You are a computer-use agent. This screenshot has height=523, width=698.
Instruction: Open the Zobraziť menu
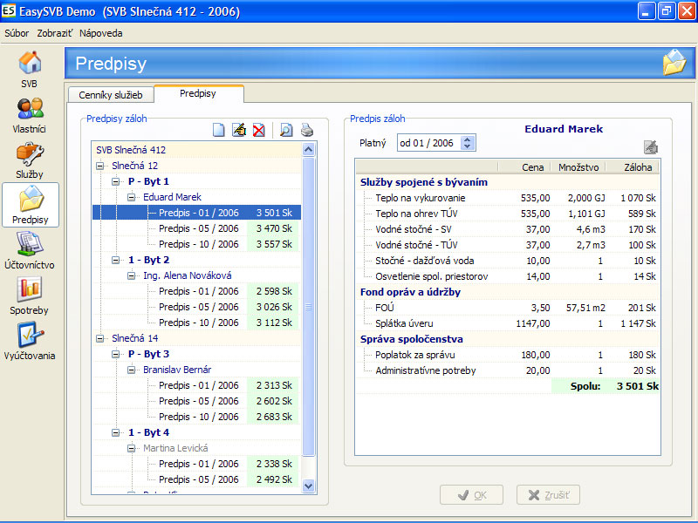55,33
